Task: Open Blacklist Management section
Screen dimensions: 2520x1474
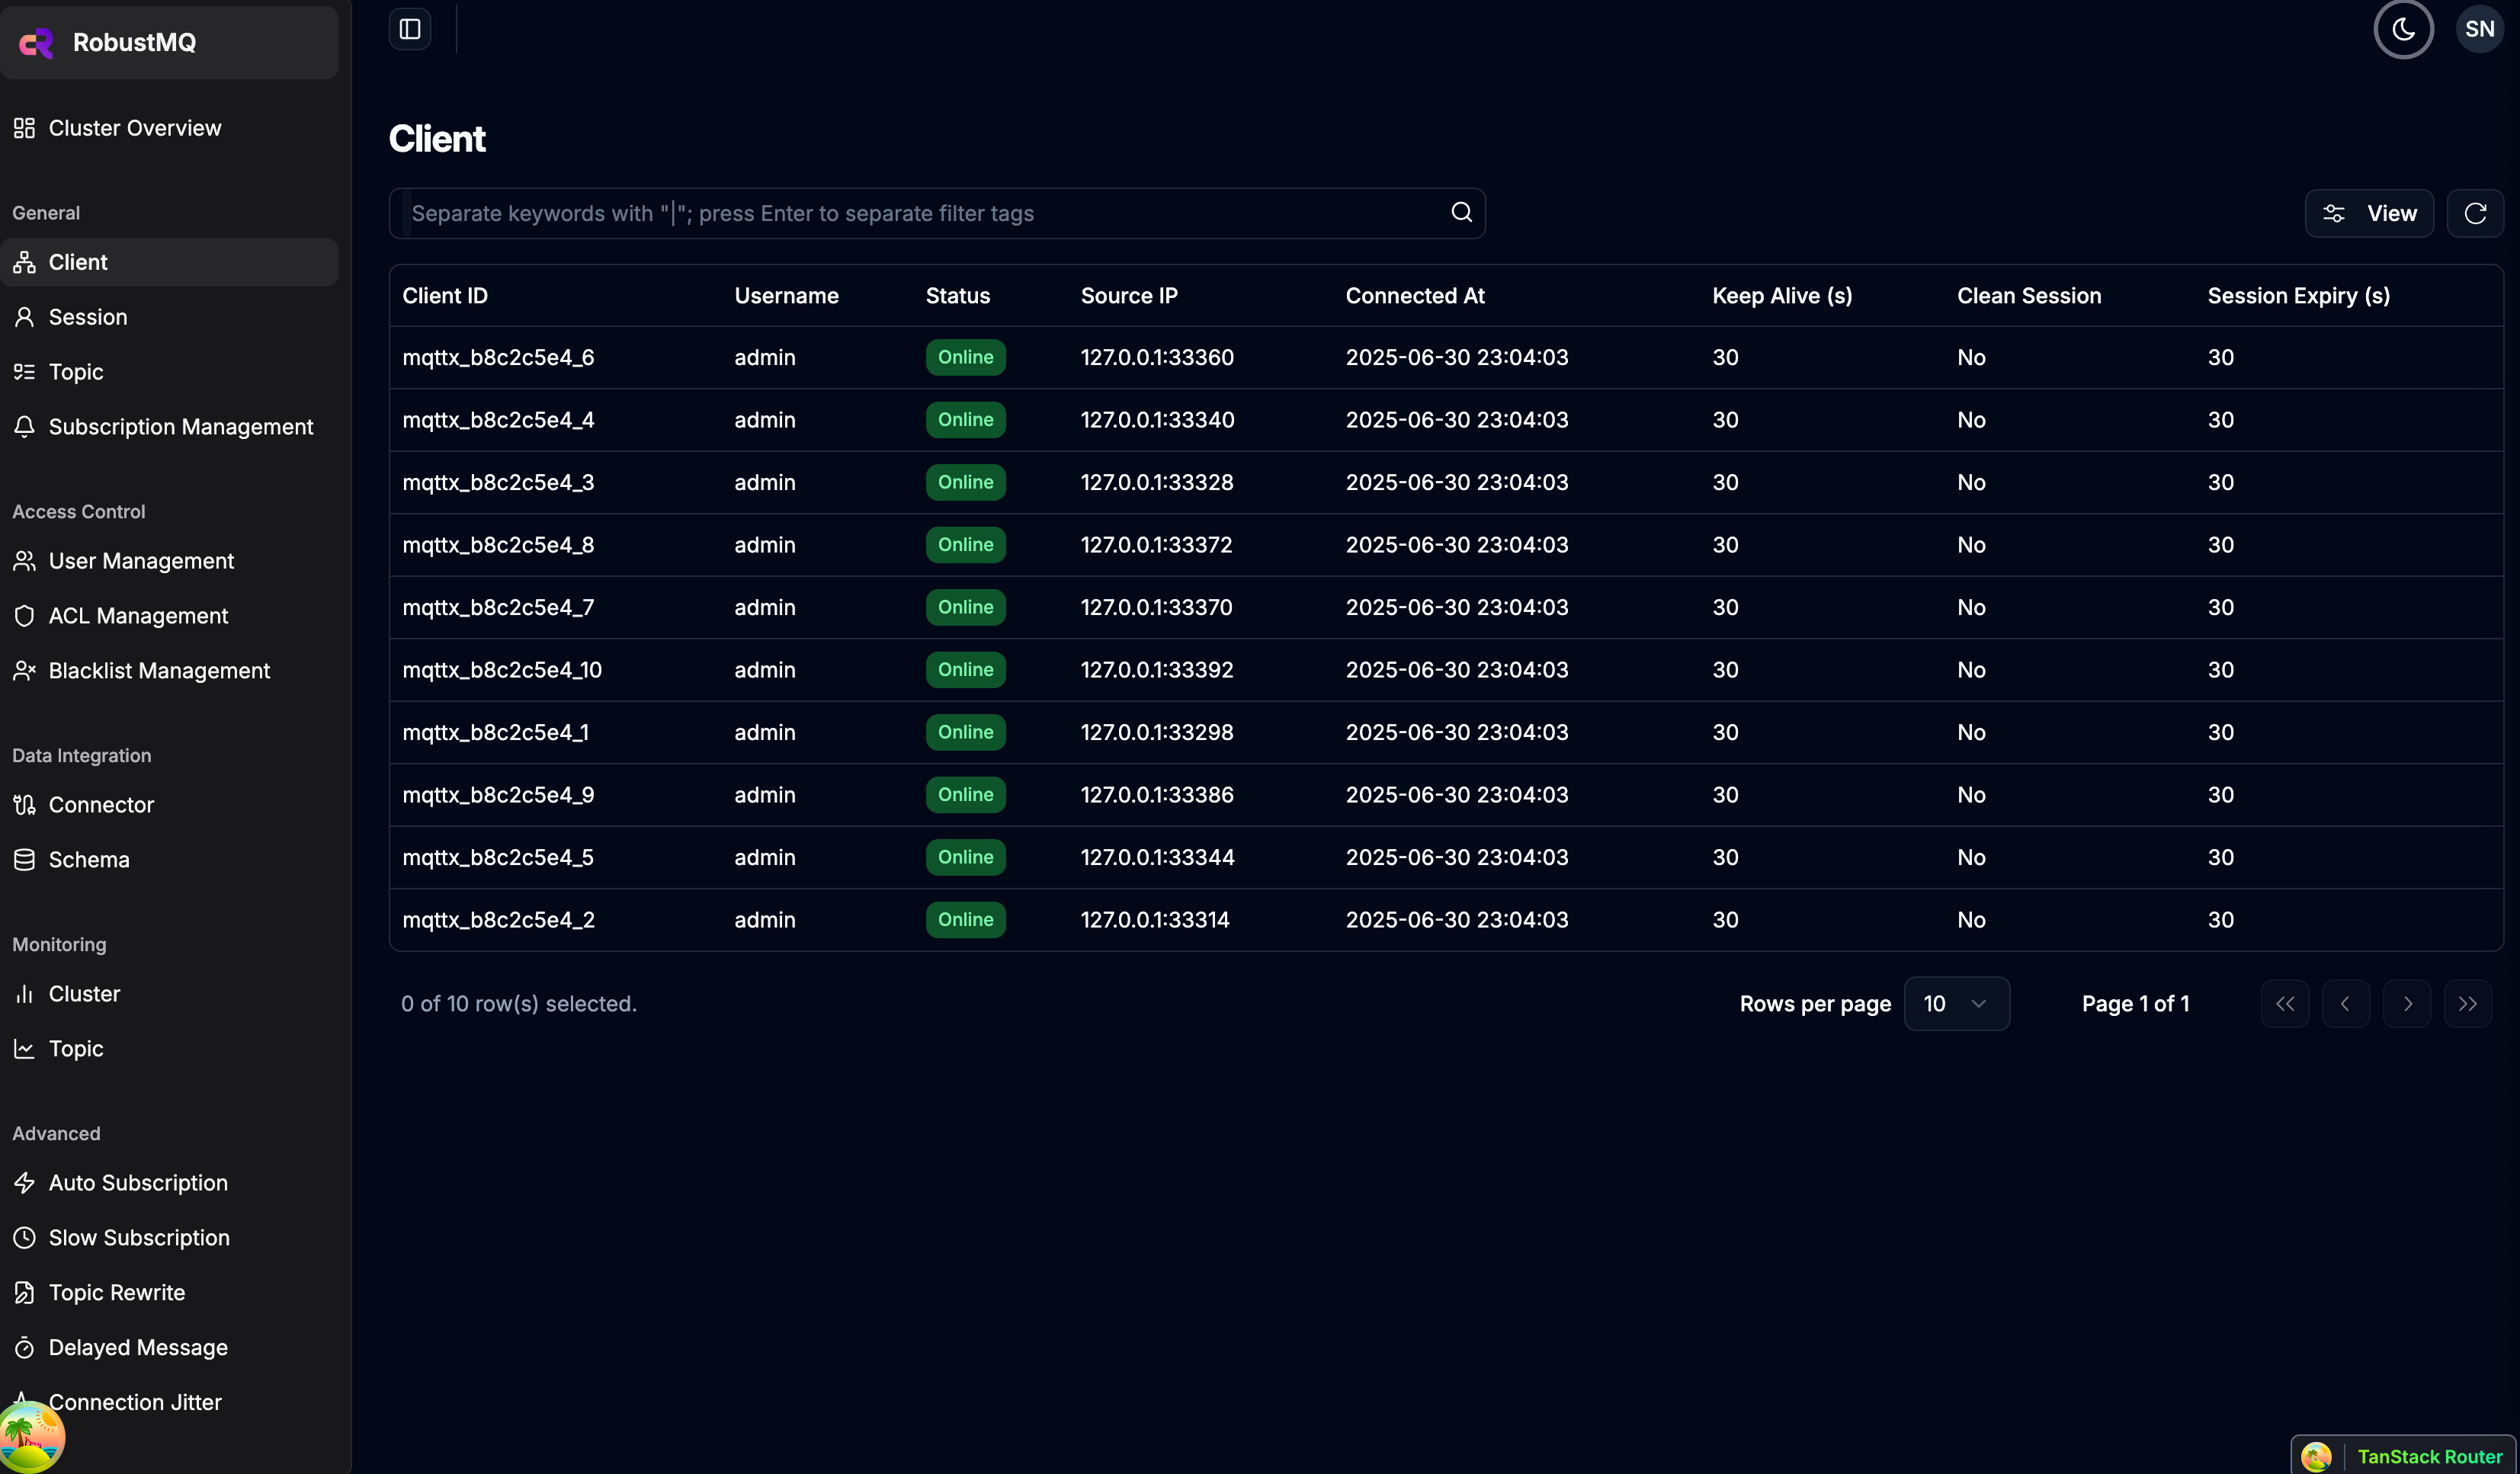Action: pyautogui.click(x=159, y=671)
